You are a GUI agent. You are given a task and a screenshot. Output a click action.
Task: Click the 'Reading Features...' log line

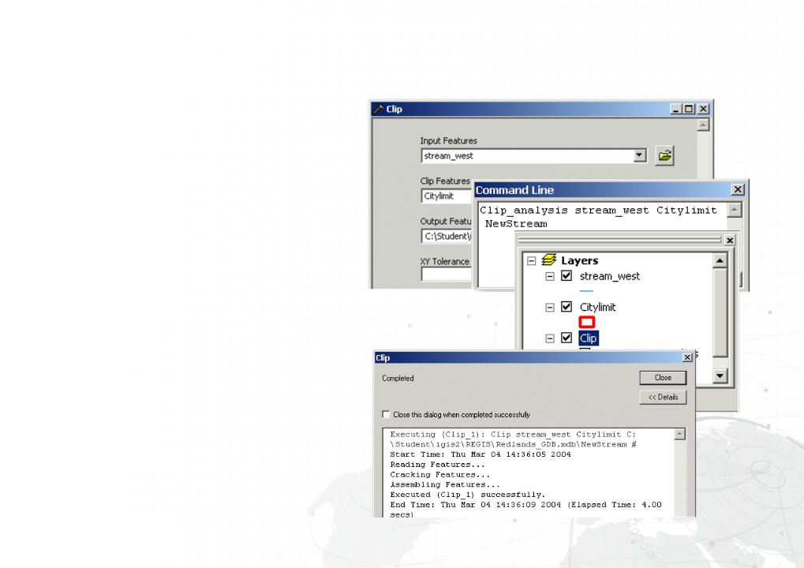(x=437, y=465)
